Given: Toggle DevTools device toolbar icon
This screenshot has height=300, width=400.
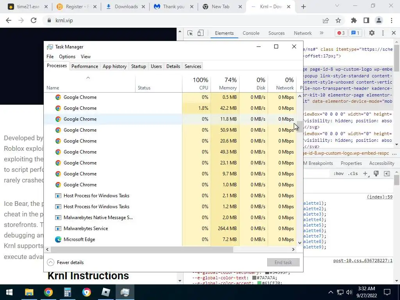Looking at the screenshot, I should click(200, 33).
